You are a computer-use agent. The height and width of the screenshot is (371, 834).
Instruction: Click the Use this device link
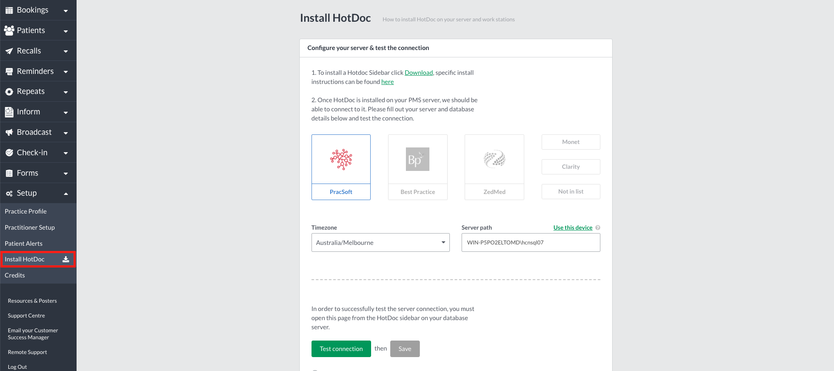click(x=573, y=227)
